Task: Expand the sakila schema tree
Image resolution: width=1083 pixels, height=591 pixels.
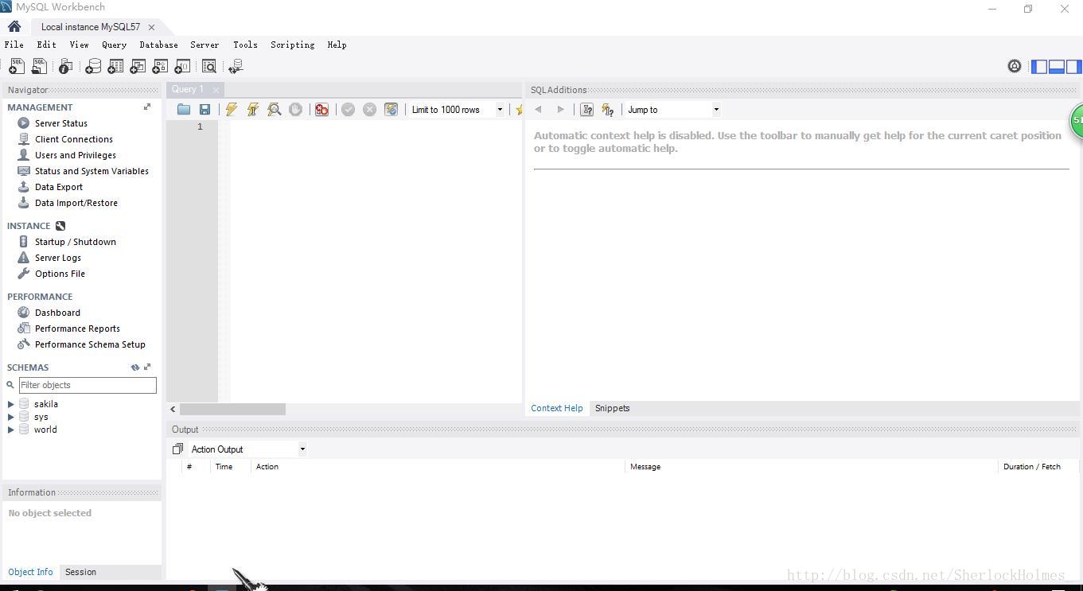Action: click(x=11, y=404)
